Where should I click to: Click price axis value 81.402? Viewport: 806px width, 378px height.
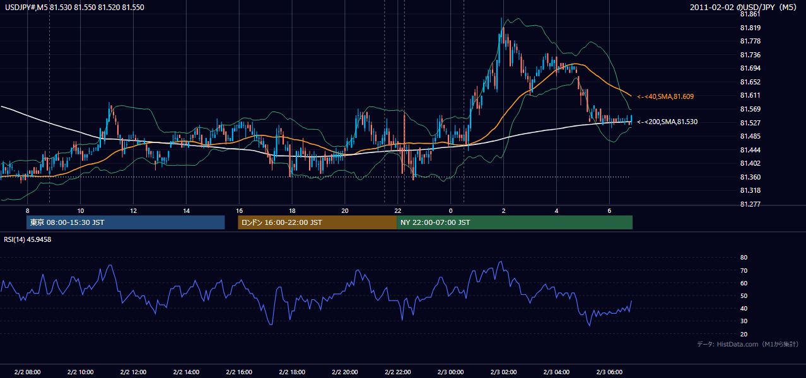[750, 163]
